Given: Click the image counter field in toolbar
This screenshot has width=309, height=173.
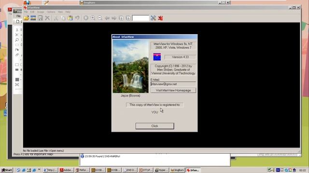Looking at the screenshot, I should coord(140,18).
